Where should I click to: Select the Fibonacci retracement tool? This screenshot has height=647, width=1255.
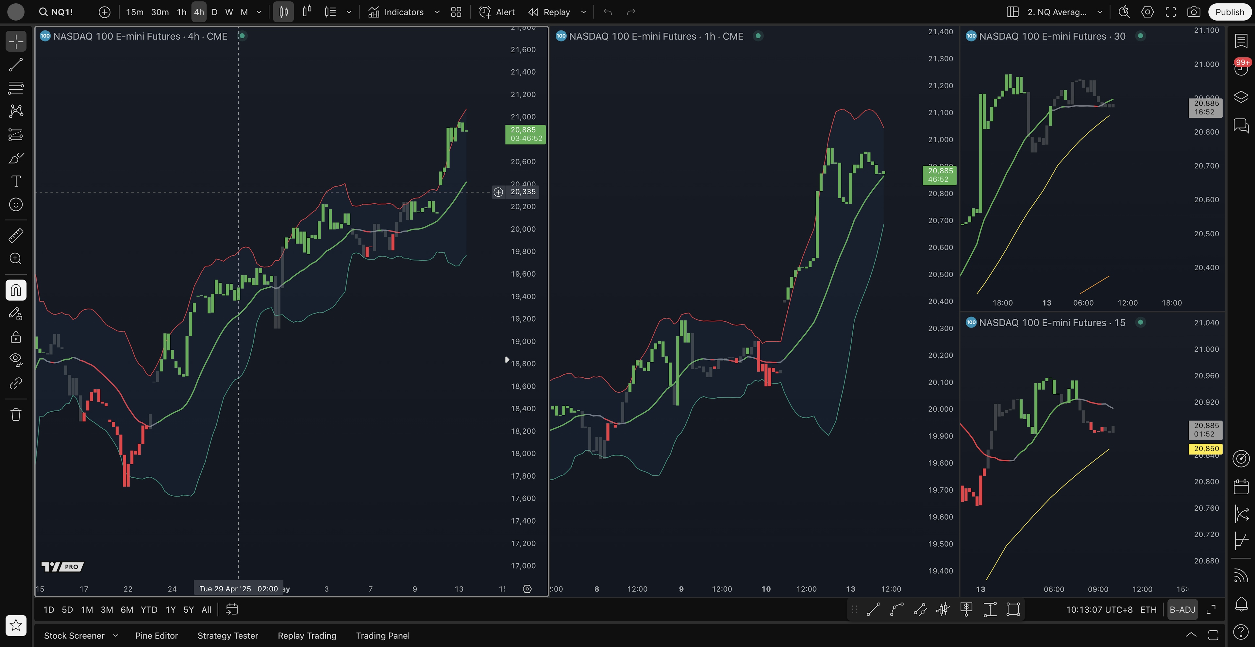tap(16, 88)
